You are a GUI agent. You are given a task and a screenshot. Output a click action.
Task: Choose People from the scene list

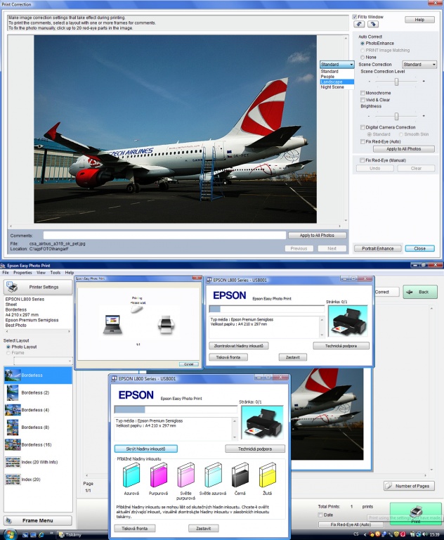(x=337, y=77)
